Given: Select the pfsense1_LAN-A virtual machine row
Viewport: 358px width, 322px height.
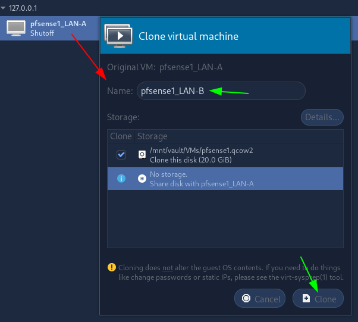Looking at the screenshot, I should (x=50, y=29).
